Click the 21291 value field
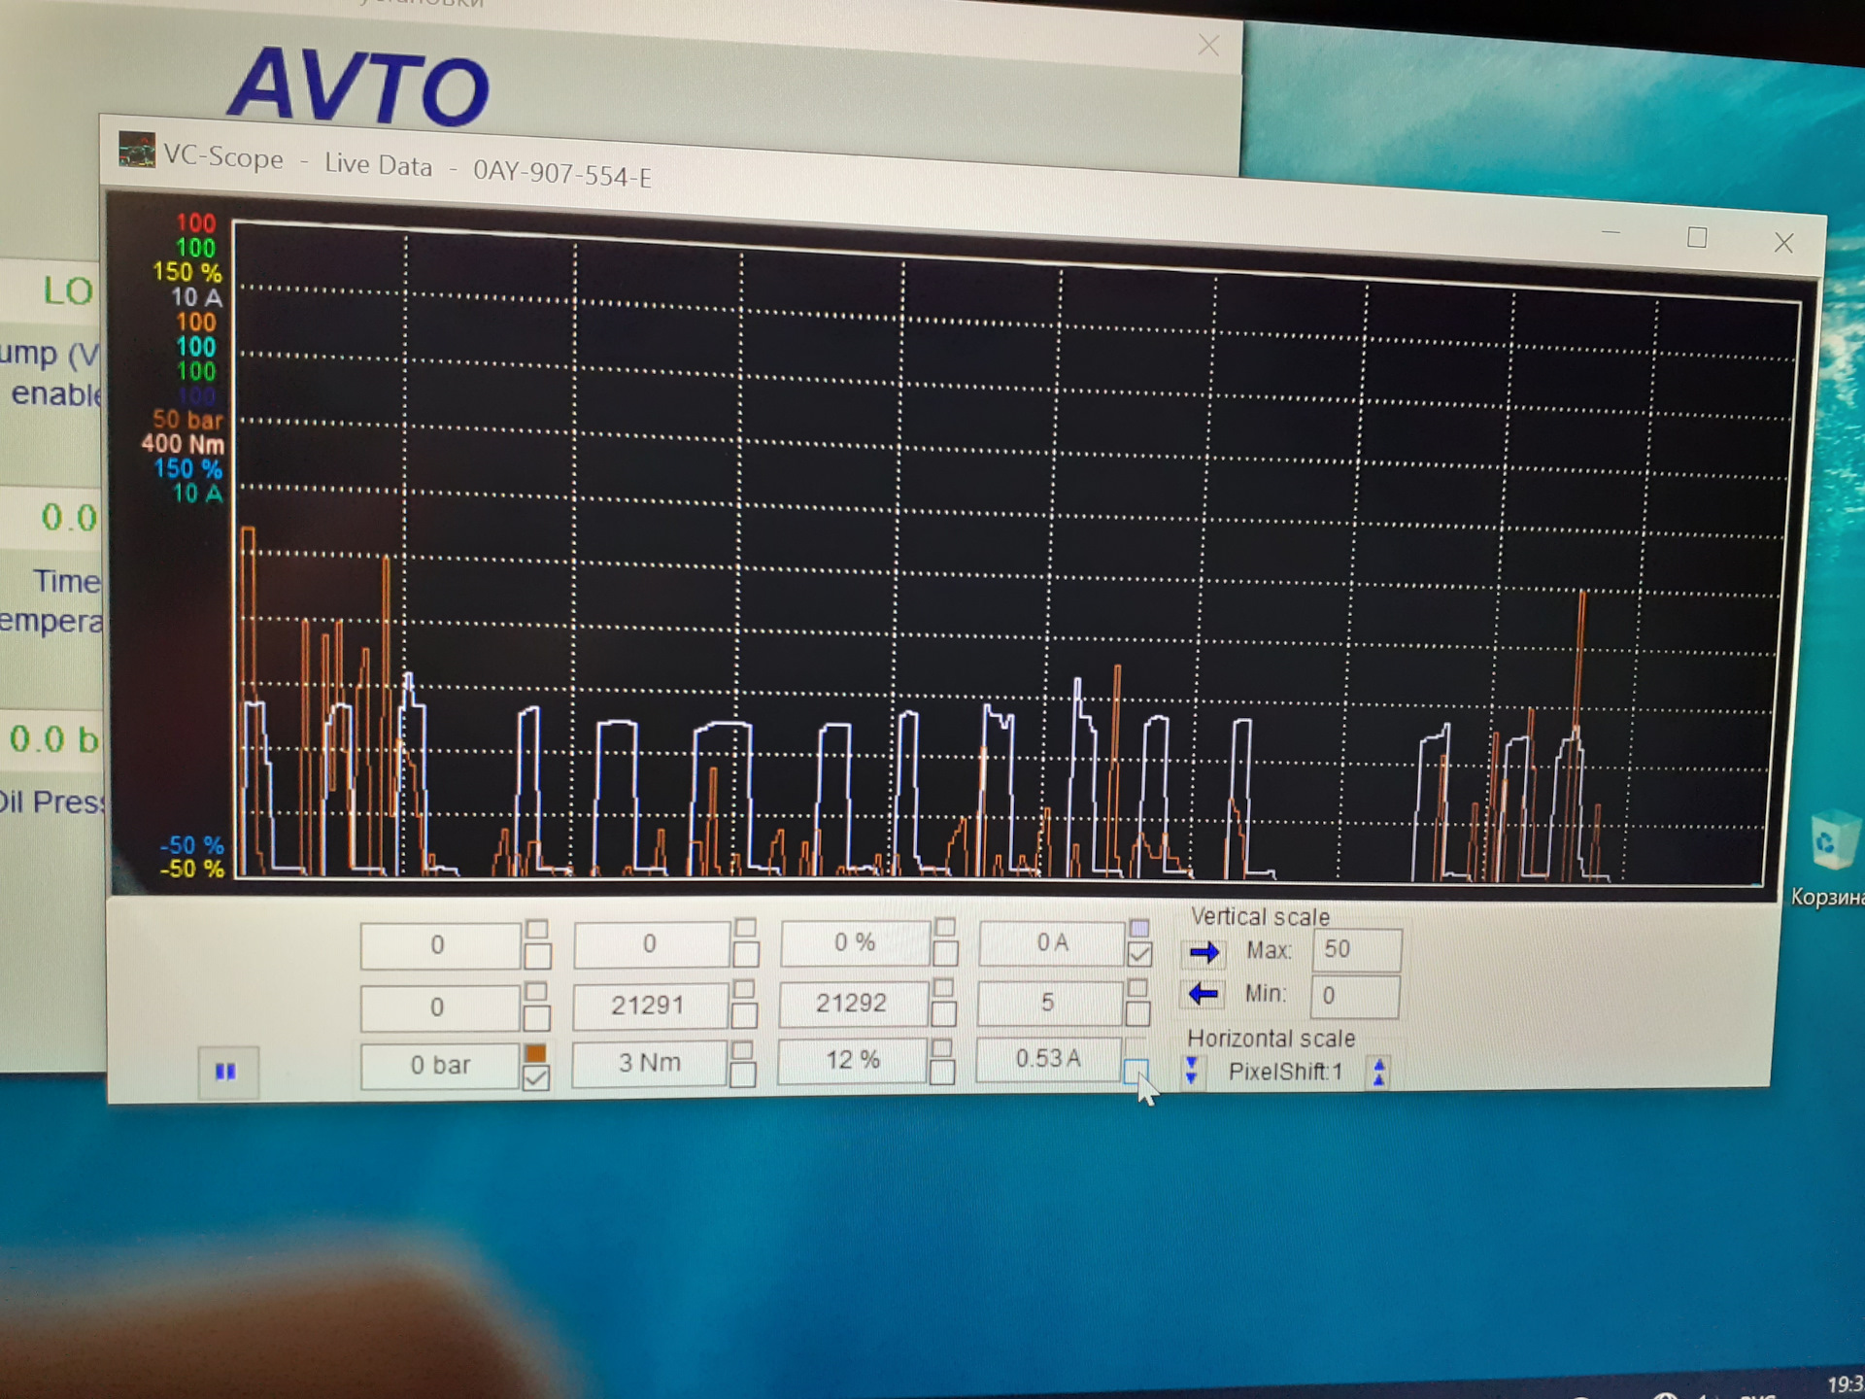 [649, 1005]
